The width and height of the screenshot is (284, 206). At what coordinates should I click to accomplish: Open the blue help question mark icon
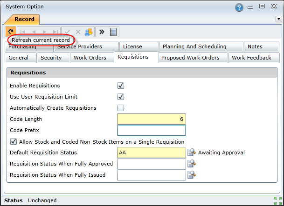[239, 7]
